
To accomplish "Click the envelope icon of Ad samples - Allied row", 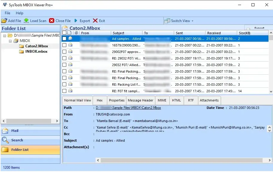I will 70,38.
